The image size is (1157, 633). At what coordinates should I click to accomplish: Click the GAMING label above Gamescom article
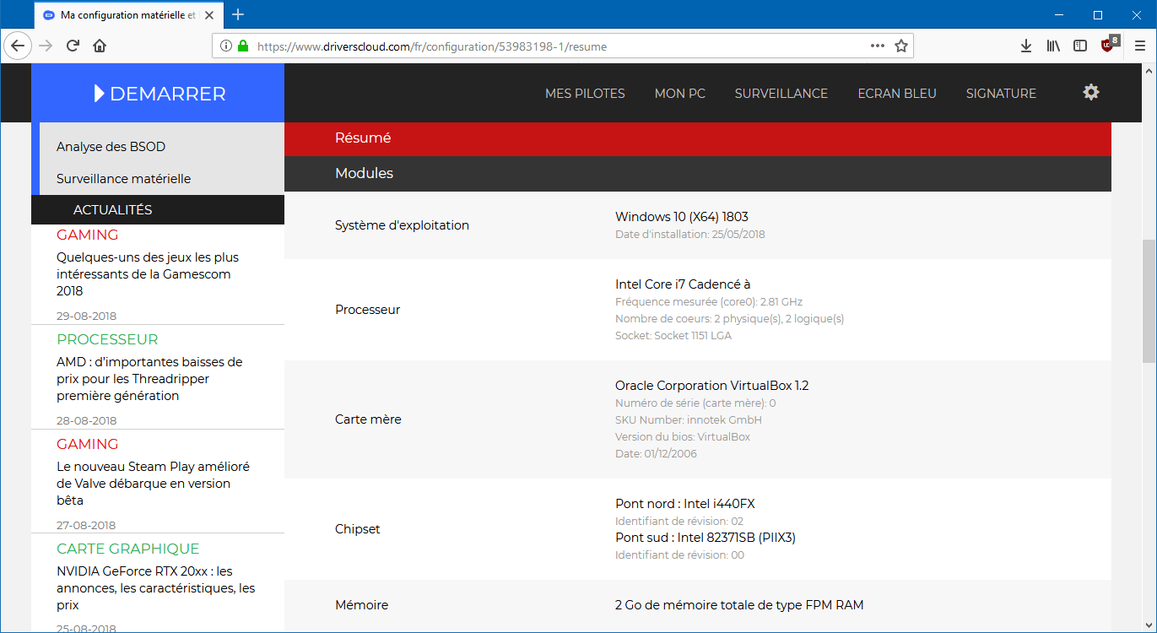coord(88,235)
